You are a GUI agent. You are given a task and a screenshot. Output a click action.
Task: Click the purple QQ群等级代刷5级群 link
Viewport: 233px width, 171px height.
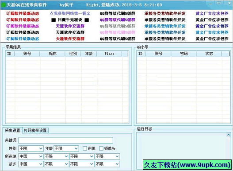click(x=118, y=20)
